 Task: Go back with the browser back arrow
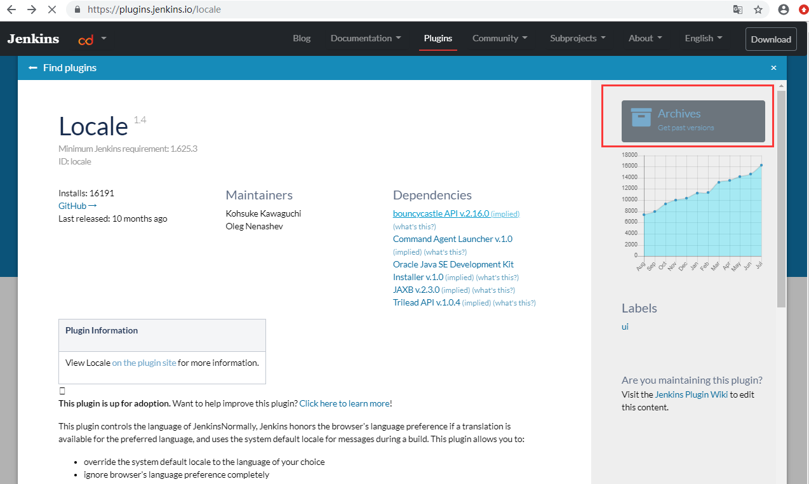pos(11,10)
